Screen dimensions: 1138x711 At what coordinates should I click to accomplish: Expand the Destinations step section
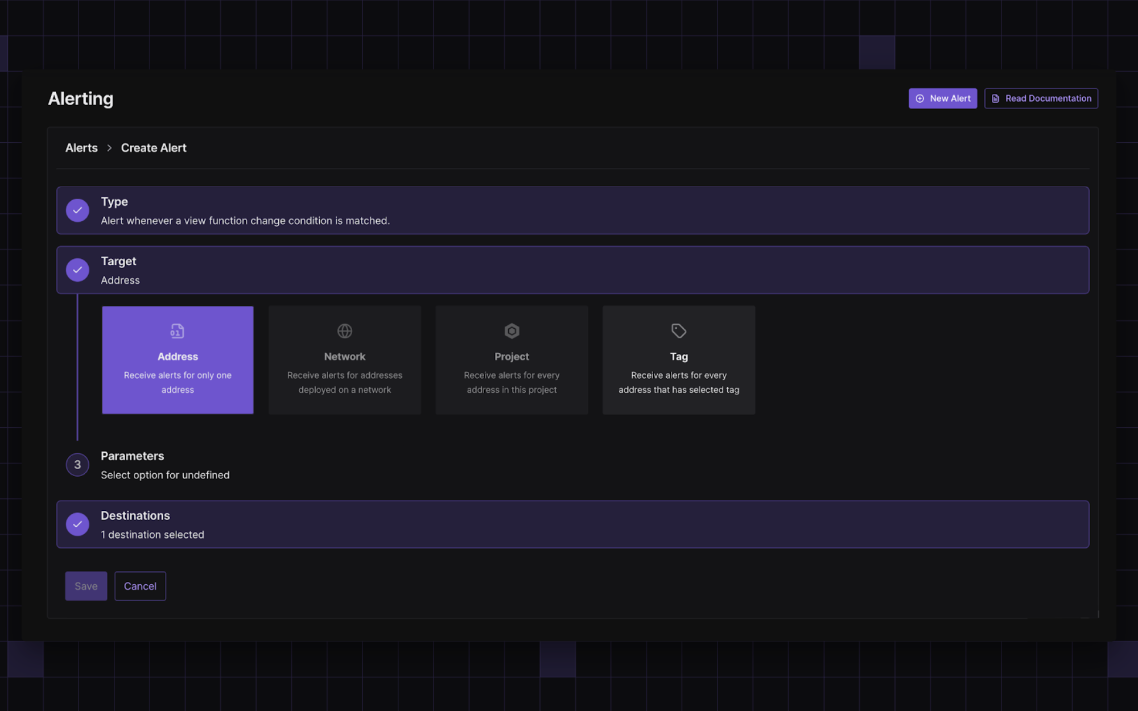(x=572, y=524)
